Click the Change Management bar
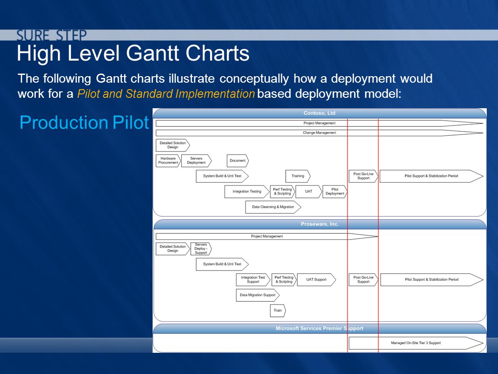Viewport: 498px width, 374px height. [x=319, y=133]
